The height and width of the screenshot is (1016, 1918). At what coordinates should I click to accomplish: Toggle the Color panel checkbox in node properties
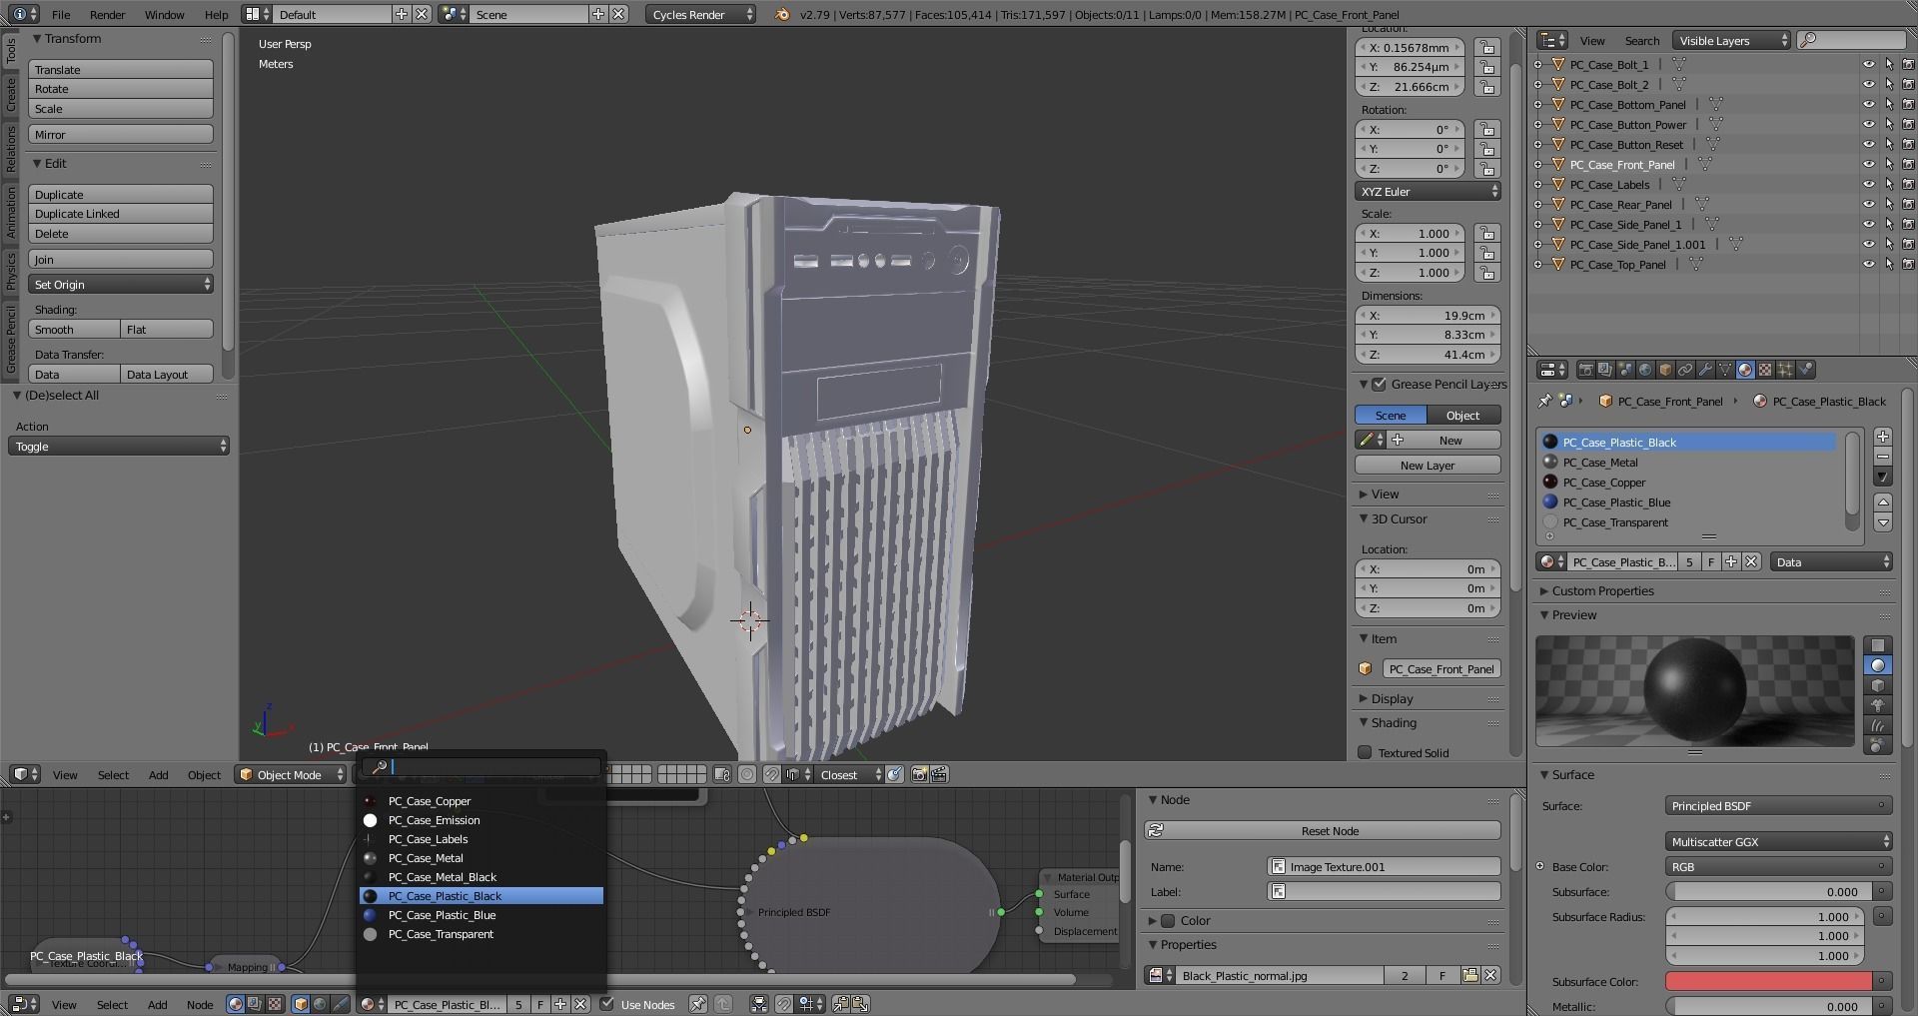[1168, 920]
